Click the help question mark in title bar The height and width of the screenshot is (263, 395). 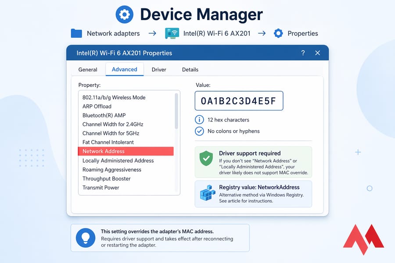(x=303, y=53)
